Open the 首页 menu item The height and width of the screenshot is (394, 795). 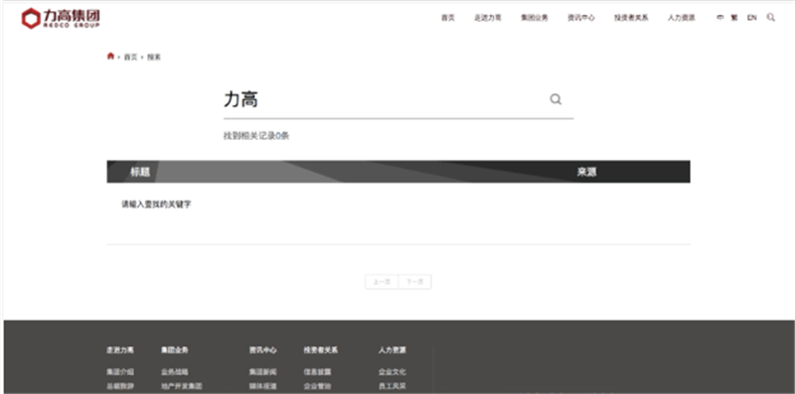click(448, 18)
